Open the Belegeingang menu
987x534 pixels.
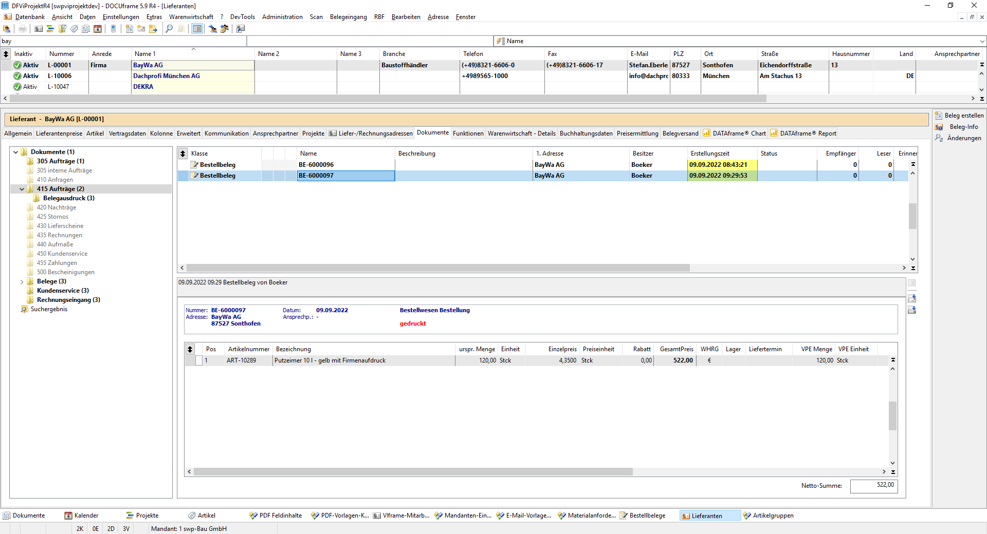pos(348,17)
